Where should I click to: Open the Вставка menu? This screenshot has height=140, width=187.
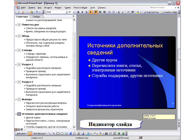click(x=48, y=8)
